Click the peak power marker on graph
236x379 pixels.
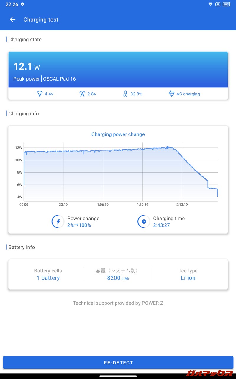168,147
